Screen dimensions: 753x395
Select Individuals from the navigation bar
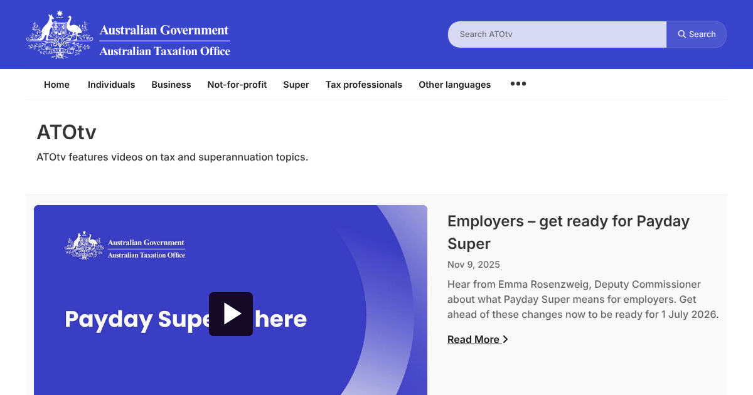coord(111,85)
